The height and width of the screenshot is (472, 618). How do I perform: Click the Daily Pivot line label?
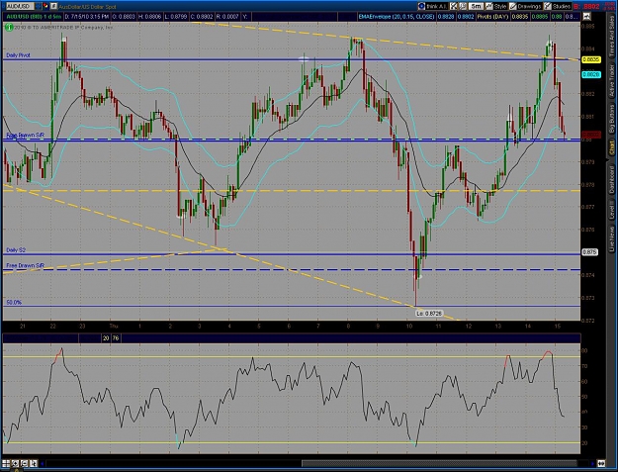[x=18, y=55]
